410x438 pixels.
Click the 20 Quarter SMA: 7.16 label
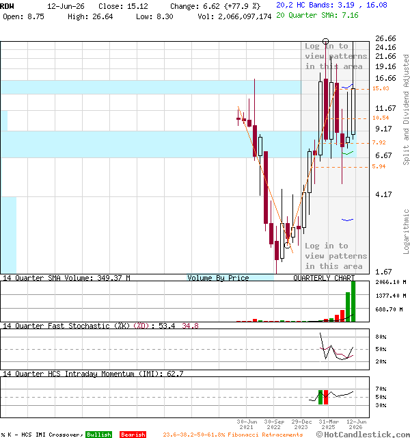click(x=317, y=15)
